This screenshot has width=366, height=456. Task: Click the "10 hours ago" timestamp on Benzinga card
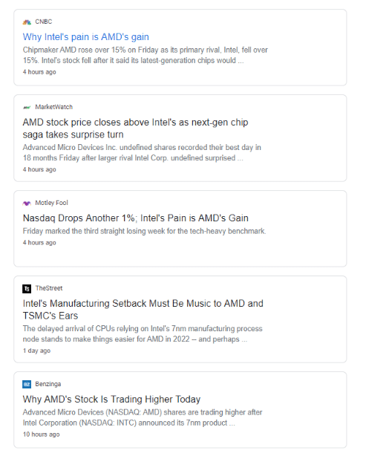(42, 434)
